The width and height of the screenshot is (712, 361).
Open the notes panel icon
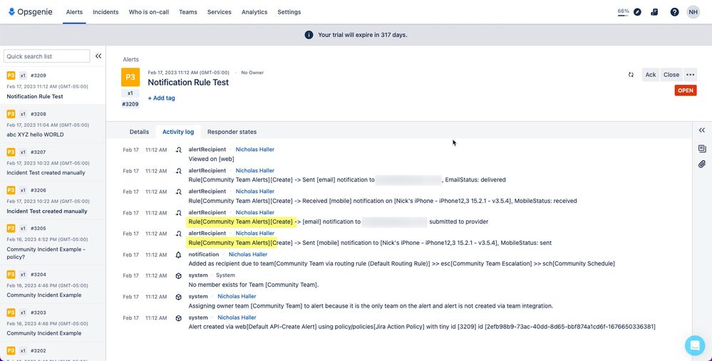pyautogui.click(x=702, y=148)
